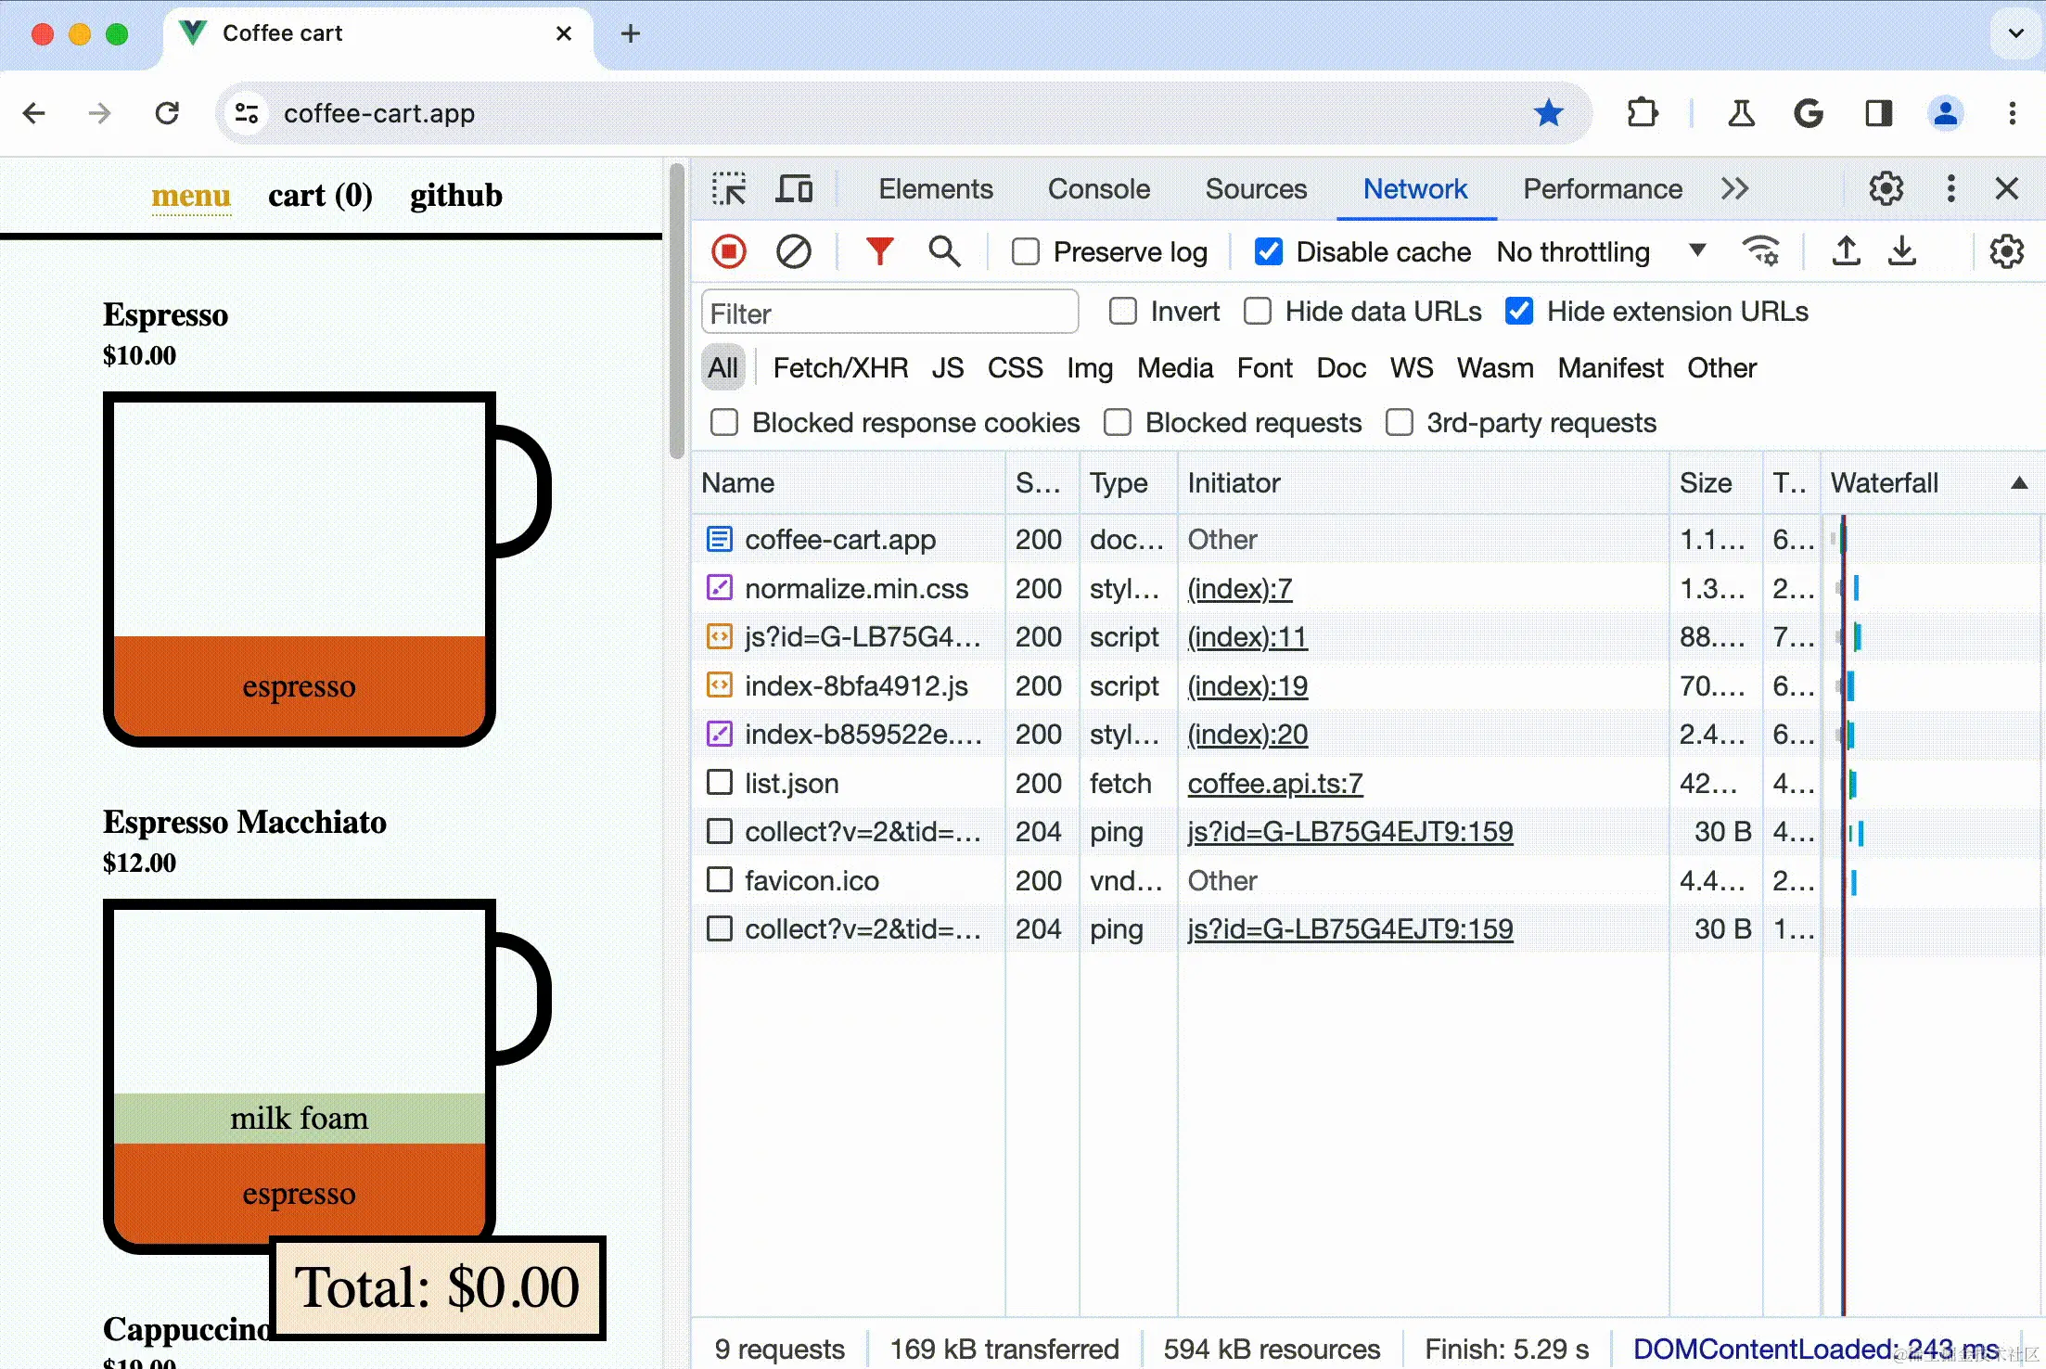
Task: Check the Invert filter checkbox
Action: 1122,312
